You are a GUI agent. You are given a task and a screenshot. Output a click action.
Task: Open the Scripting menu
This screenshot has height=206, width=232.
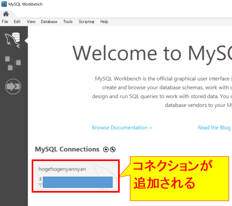pyautogui.click(x=86, y=22)
